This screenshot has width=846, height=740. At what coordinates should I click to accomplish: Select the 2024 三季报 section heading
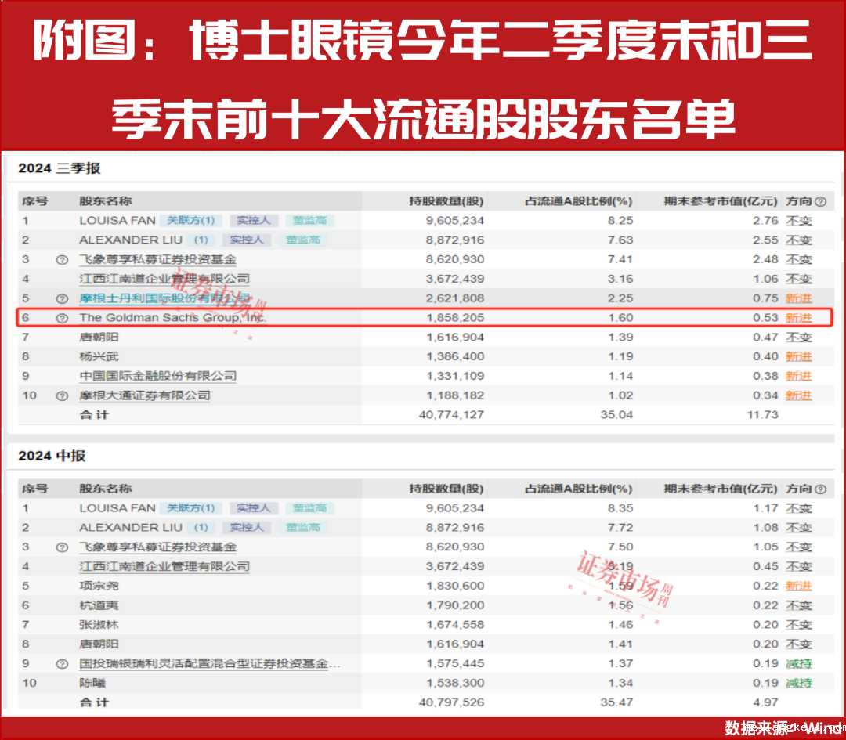[x=60, y=168]
